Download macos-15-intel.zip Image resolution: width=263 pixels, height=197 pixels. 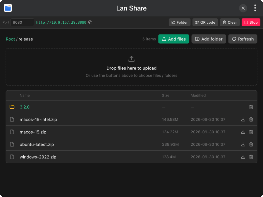tap(243, 119)
